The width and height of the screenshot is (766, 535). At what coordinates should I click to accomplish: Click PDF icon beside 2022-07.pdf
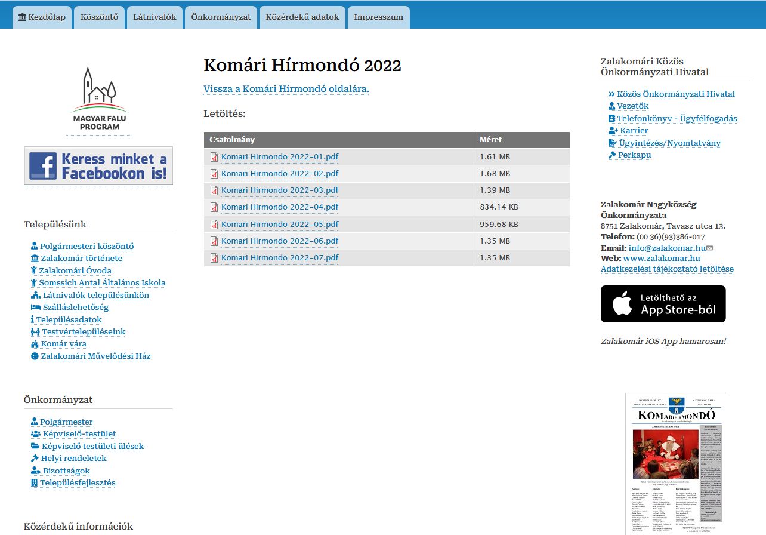pyautogui.click(x=214, y=258)
